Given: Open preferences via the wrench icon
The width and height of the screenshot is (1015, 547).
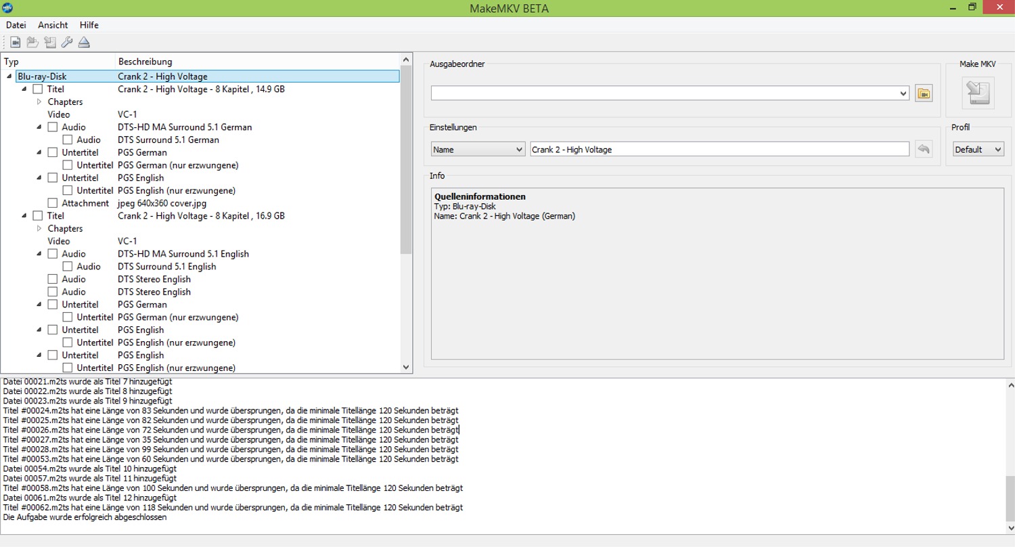Looking at the screenshot, I should pyautogui.click(x=66, y=43).
